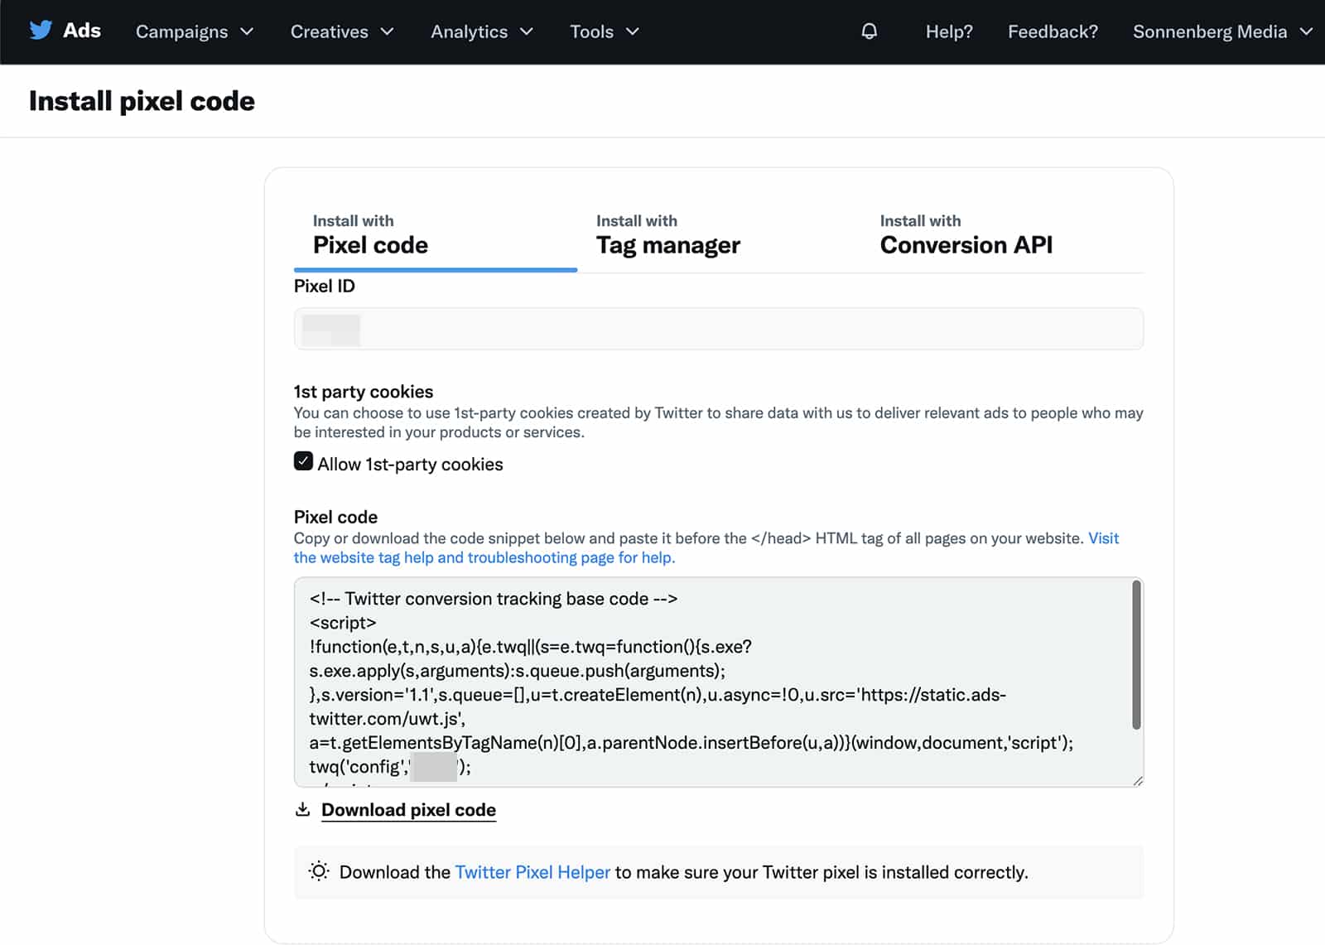Open the Twitter Pixel Helper link
This screenshot has height=945, width=1325.
click(x=532, y=871)
